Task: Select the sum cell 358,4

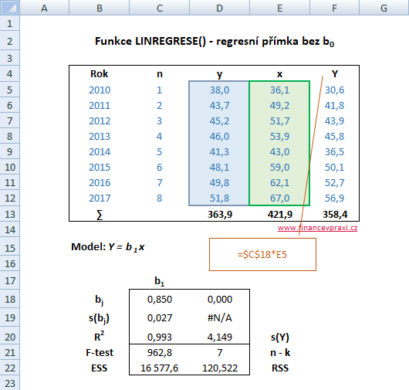Action: coord(335,215)
